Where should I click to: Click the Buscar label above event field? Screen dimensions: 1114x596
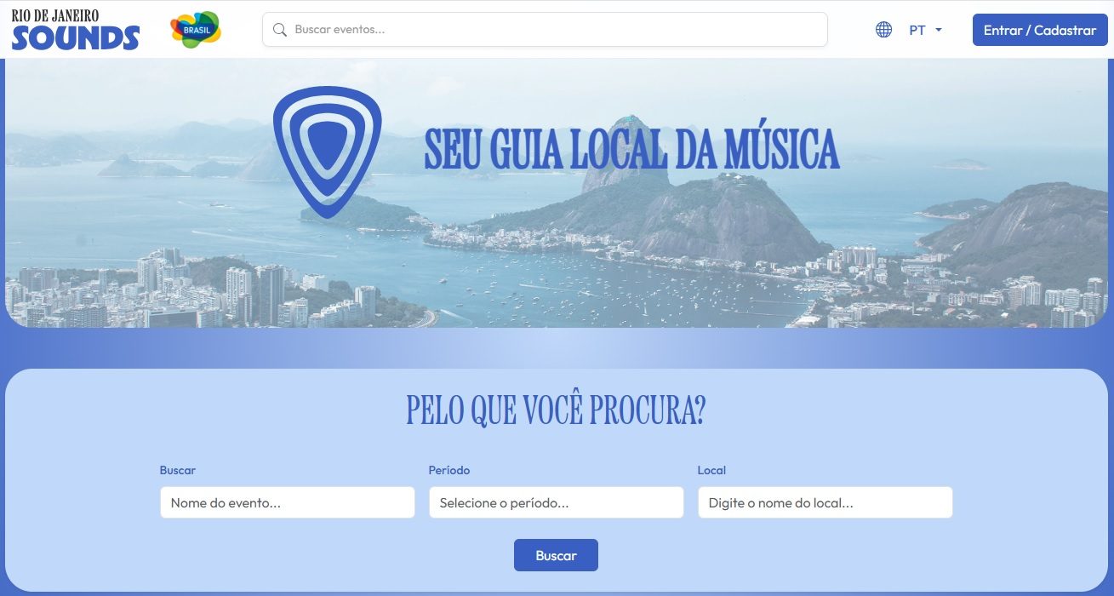(178, 470)
